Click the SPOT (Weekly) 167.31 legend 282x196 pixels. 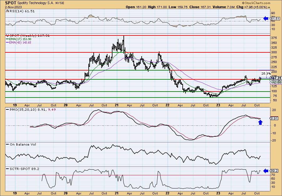tap(28, 36)
